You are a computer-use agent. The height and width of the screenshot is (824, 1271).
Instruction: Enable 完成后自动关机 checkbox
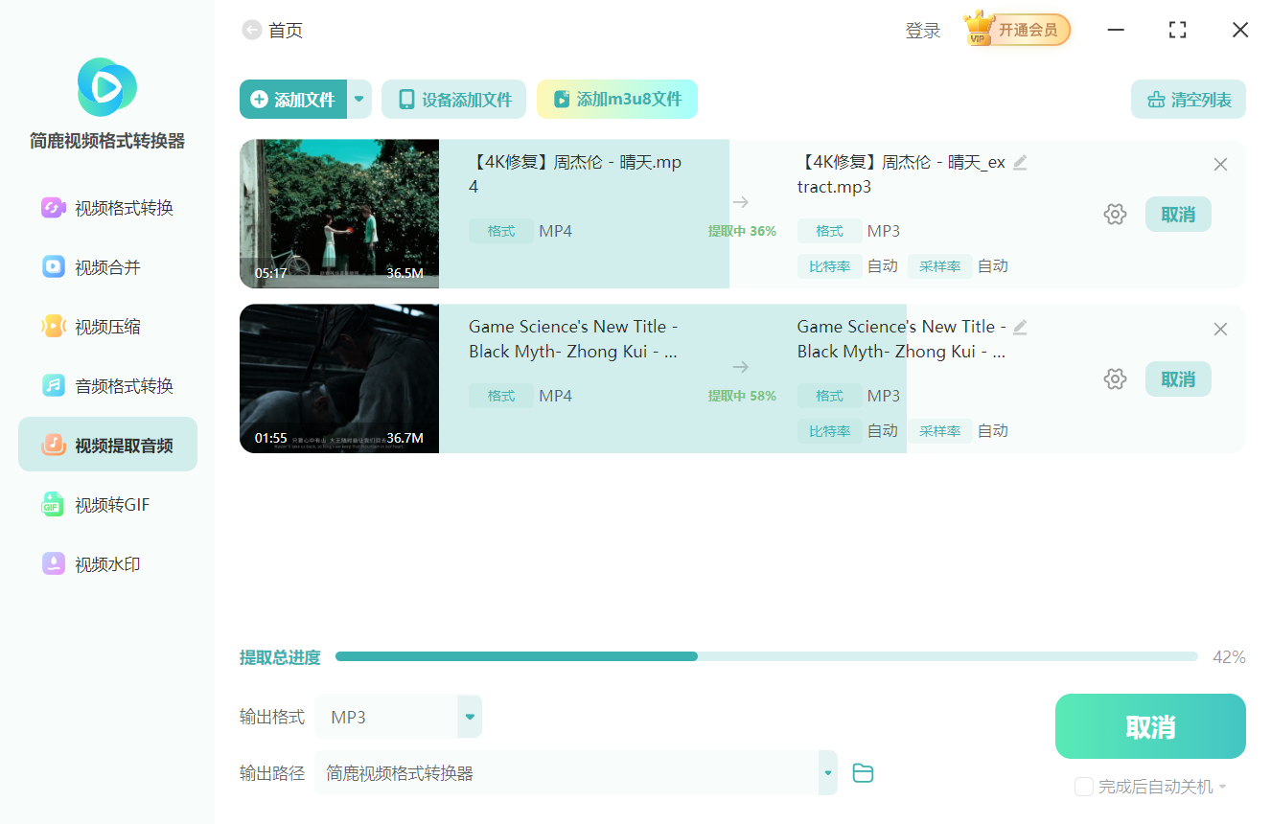point(1084,787)
